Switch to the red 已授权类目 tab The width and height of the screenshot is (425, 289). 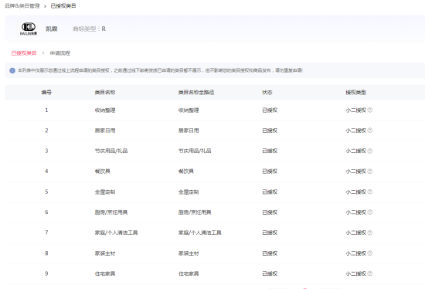click(x=24, y=53)
